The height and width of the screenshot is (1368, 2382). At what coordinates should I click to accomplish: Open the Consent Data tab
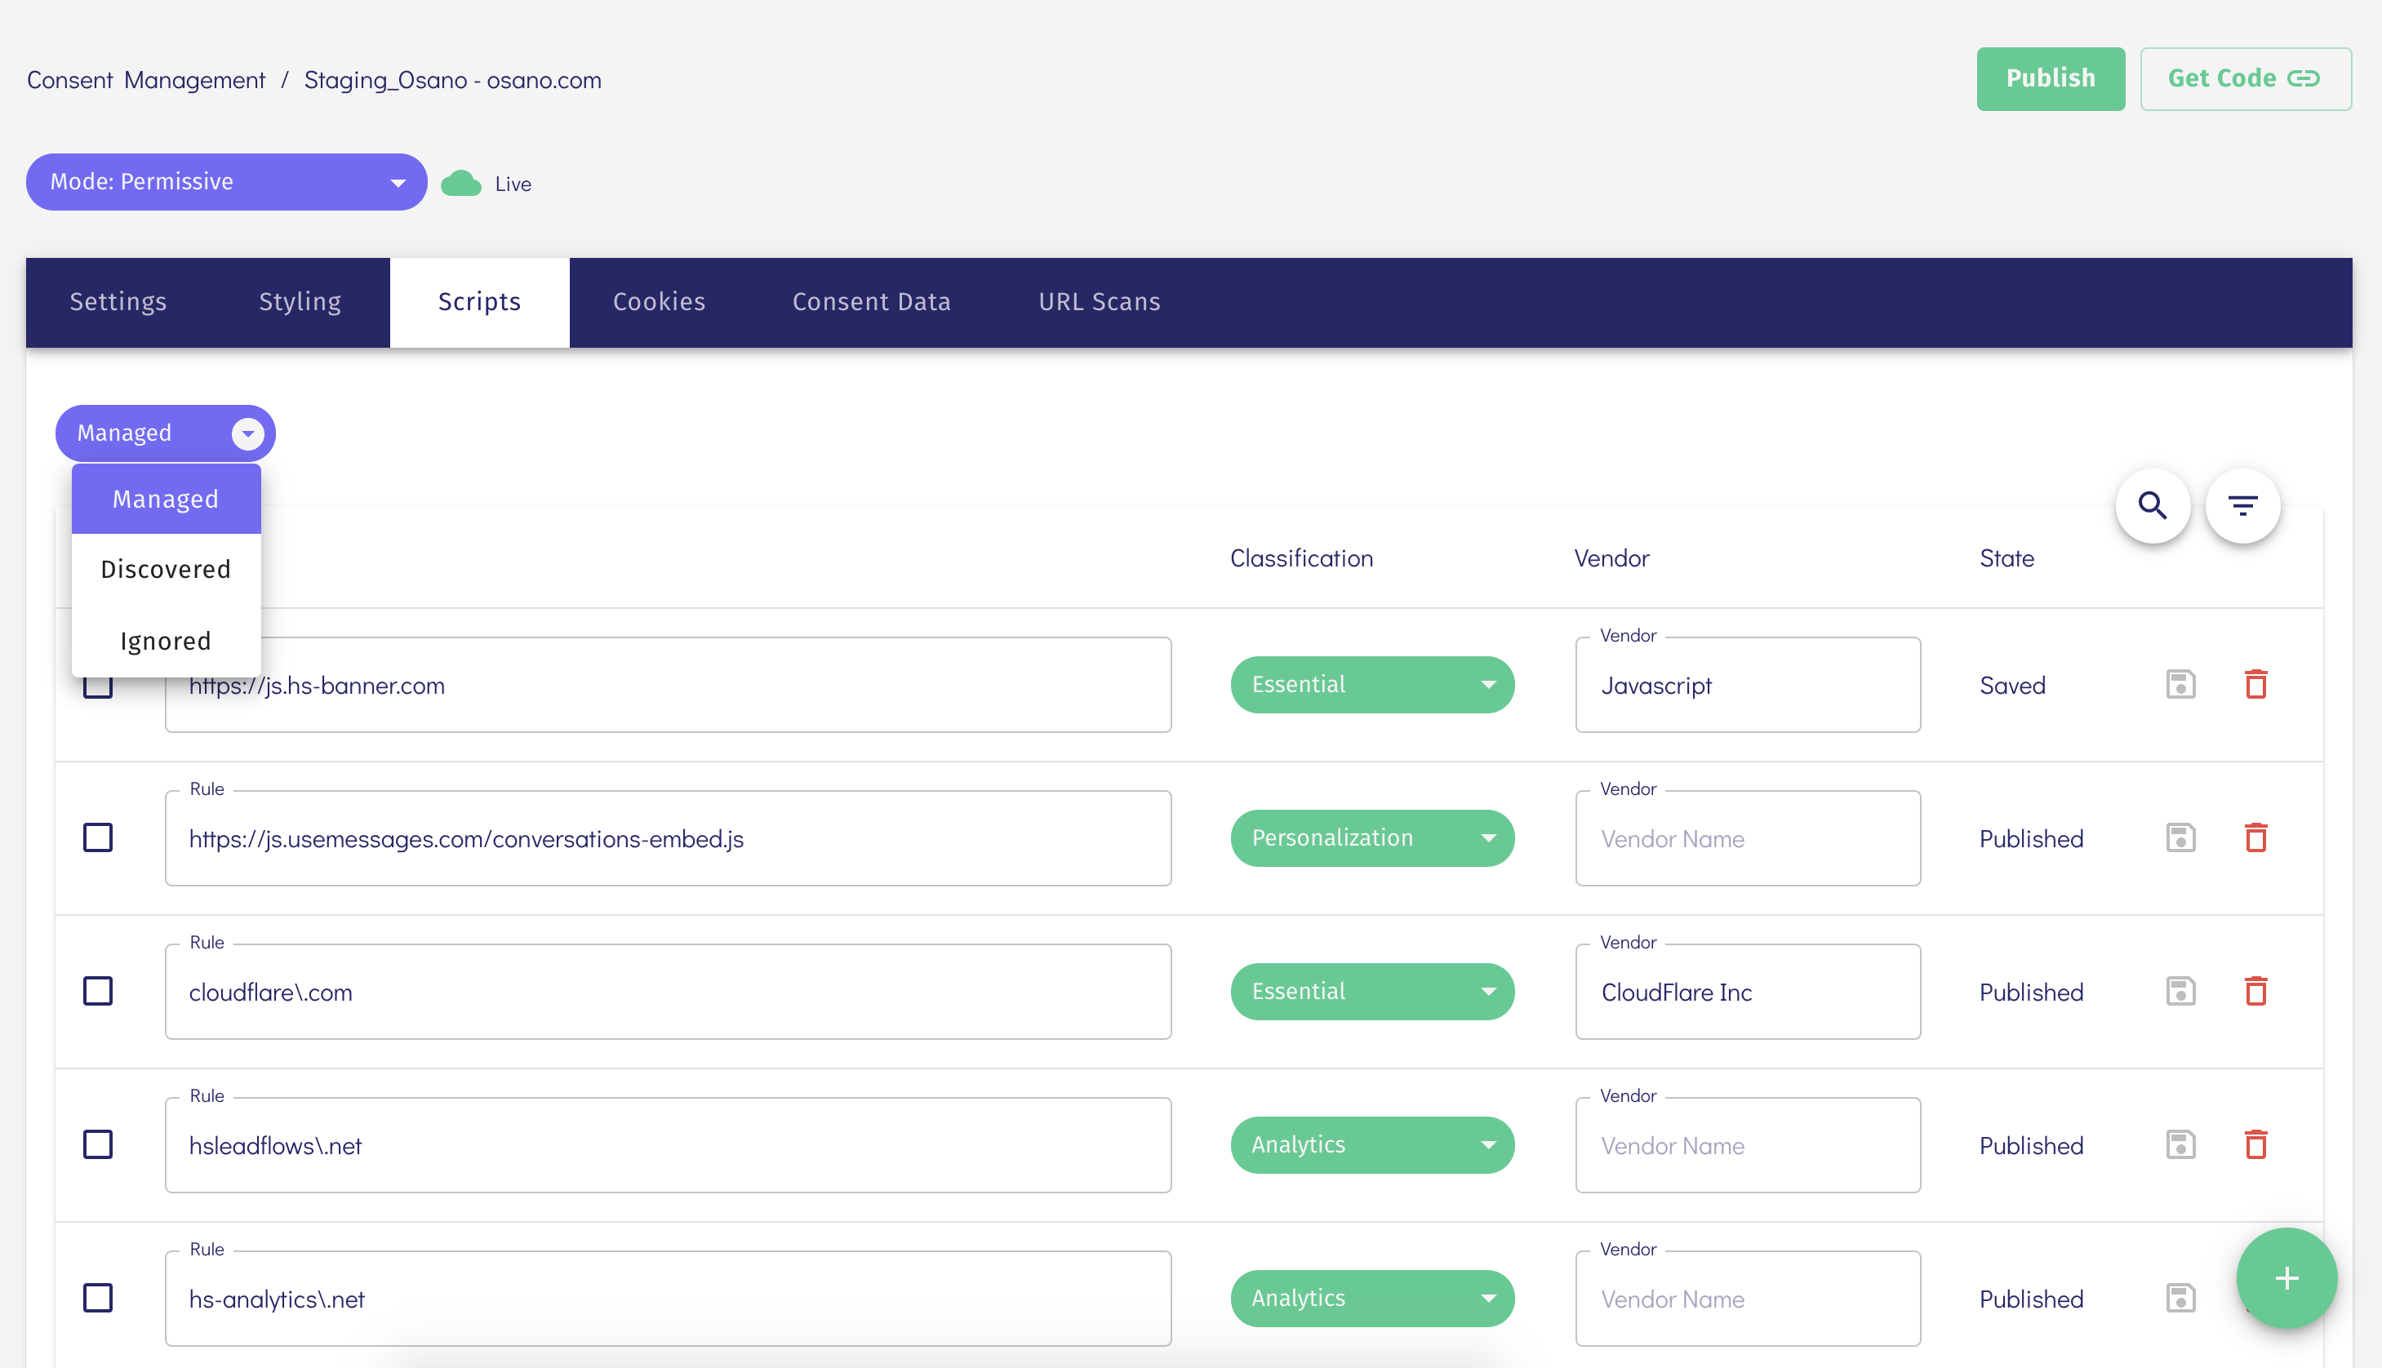tap(871, 302)
